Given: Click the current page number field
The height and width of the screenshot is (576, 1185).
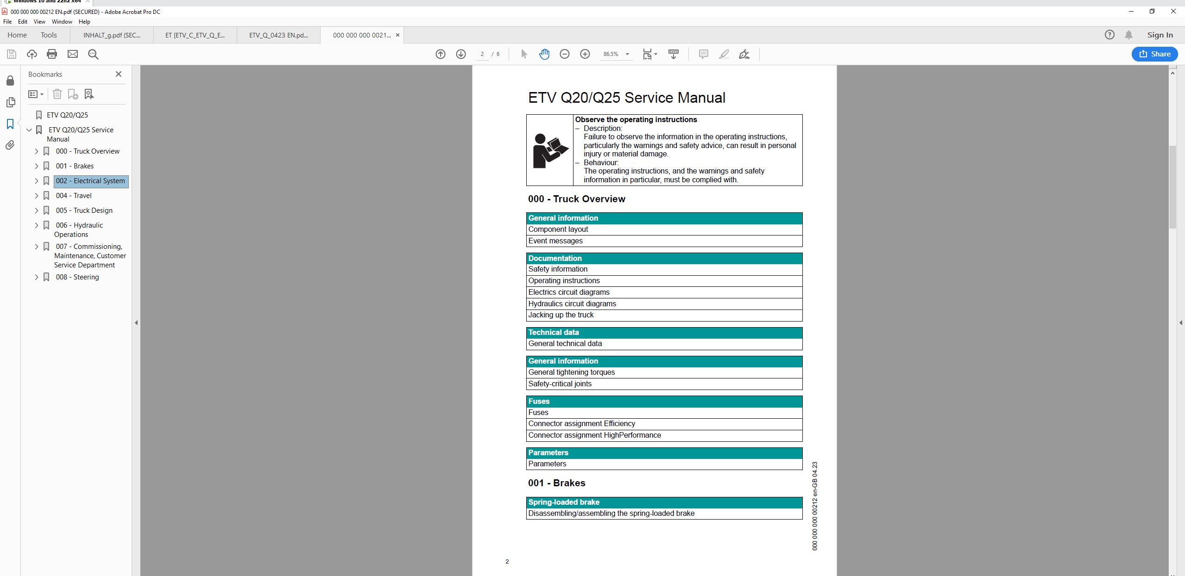Looking at the screenshot, I should coord(482,54).
